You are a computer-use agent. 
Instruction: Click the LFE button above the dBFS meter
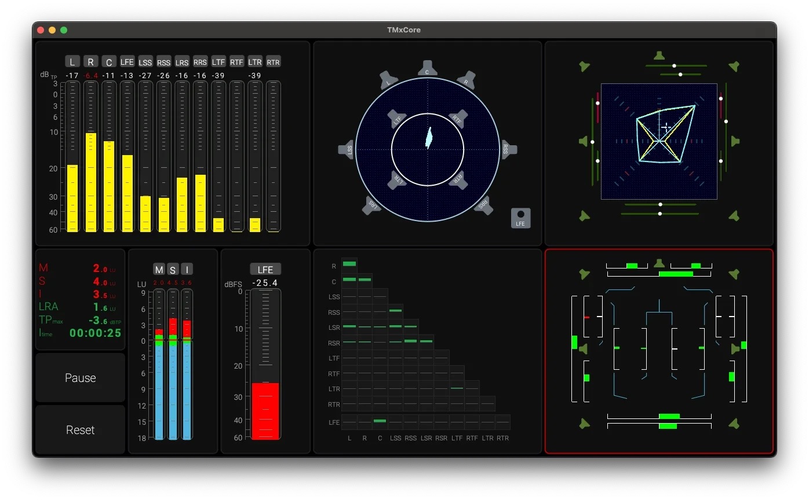(x=265, y=269)
